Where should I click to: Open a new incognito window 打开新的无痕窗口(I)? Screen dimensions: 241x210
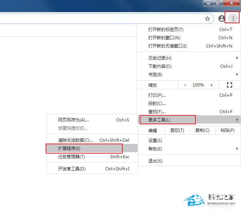(189, 46)
